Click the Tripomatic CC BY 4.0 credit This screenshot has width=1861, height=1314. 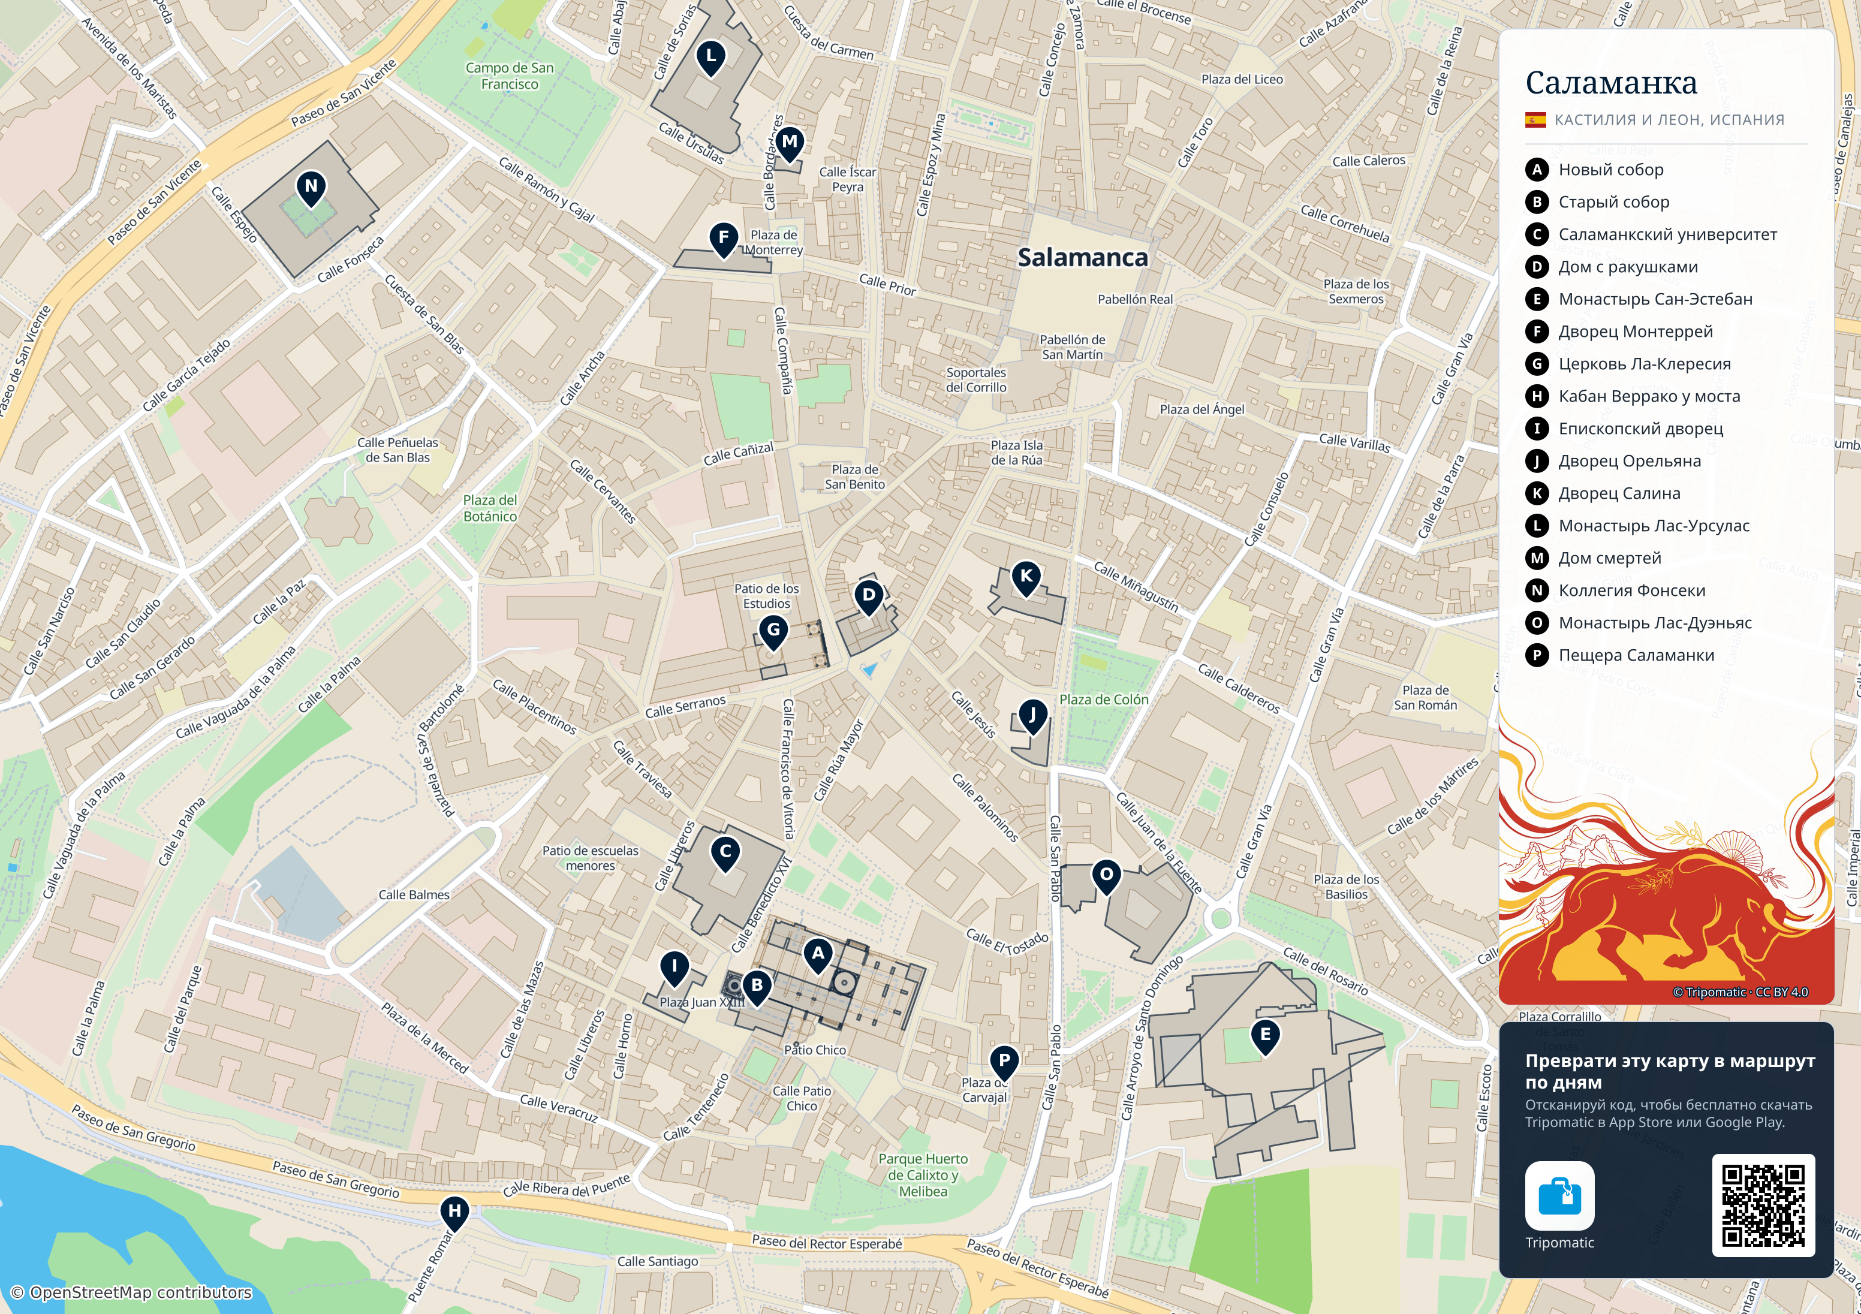click(1740, 992)
